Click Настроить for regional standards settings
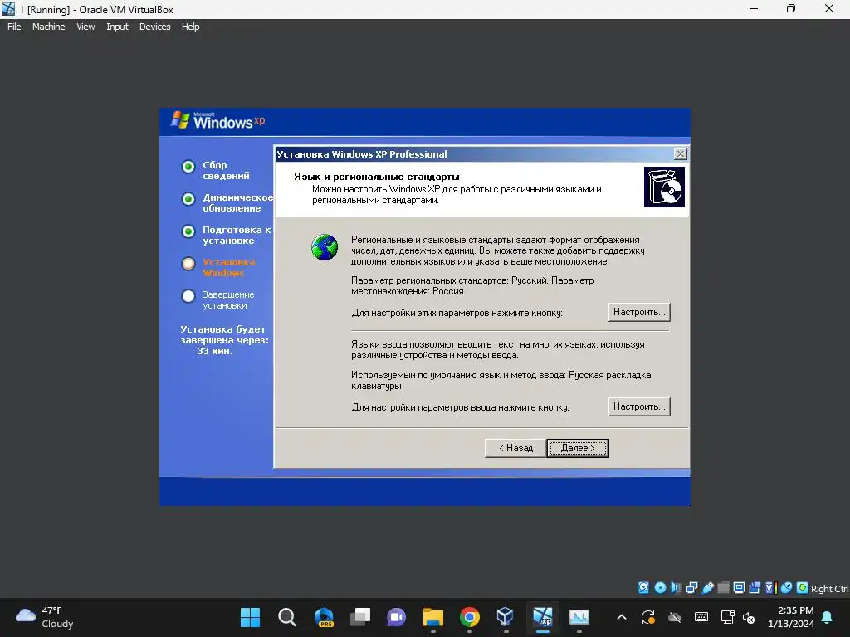 639,312
